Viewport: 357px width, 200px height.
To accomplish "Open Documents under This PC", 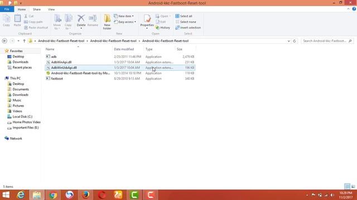I will [21, 89].
